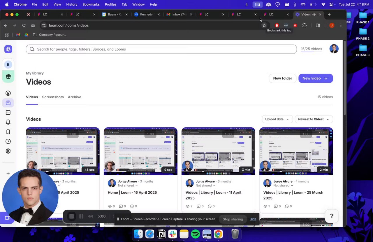Open the 3 min video thumbnail

point(218,151)
